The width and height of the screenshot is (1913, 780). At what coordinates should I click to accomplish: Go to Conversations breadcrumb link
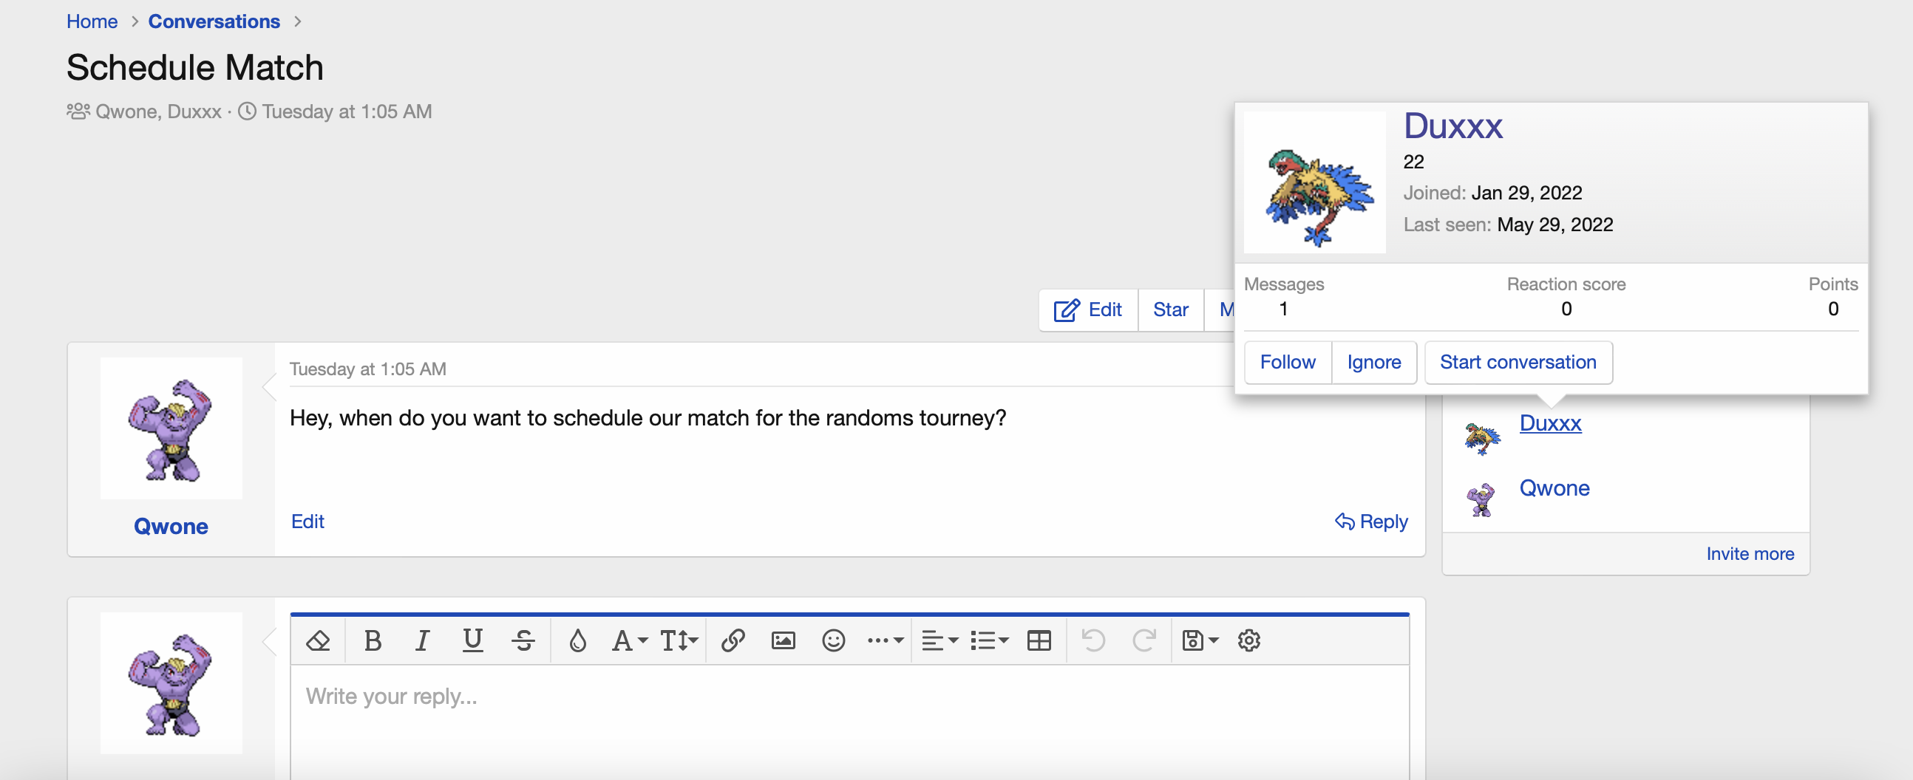tap(214, 21)
